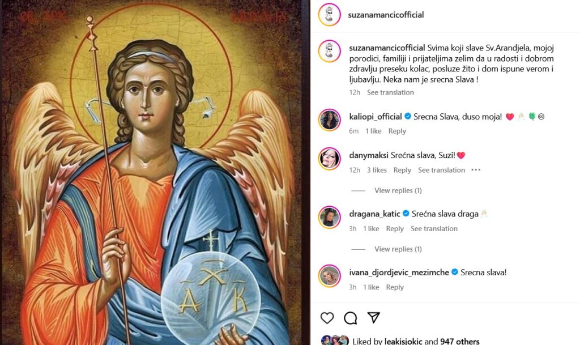This screenshot has width=580, height=345.
Task: Open leakisjokic profile from liked by
Action: [x=403, y=341]
